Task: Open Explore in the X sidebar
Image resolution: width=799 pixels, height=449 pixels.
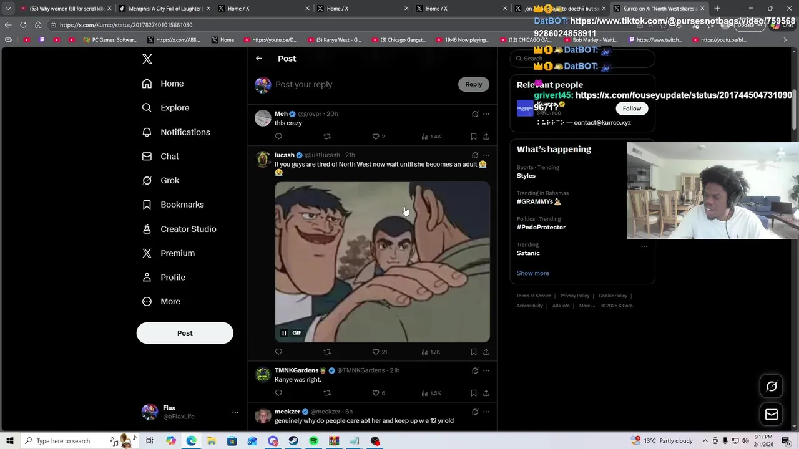Action: click(165, 108)
